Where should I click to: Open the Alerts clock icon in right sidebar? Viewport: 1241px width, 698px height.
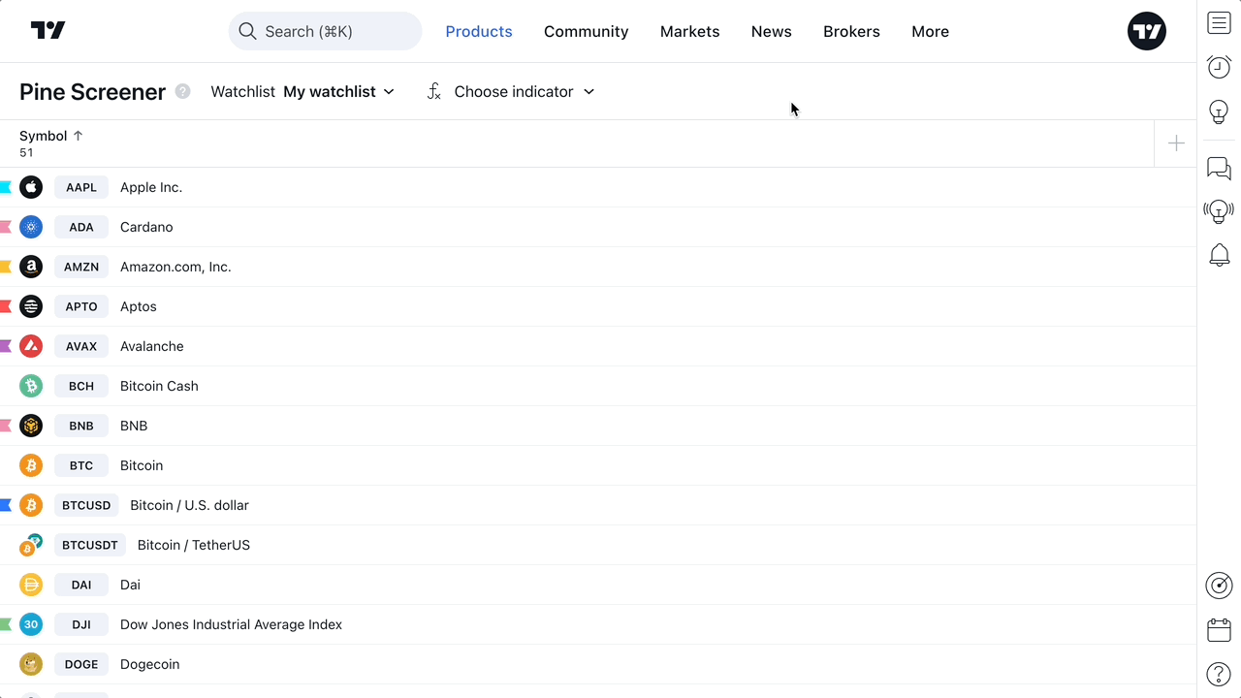pos(1219,67)
